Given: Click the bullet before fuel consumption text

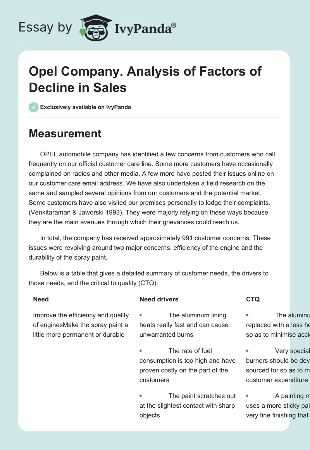Looking at the screenshot, I should point(141,351).
